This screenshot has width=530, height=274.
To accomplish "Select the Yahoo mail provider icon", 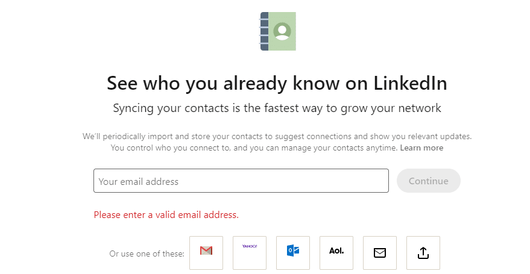I will pyautogui.click(x=250, y=253).
